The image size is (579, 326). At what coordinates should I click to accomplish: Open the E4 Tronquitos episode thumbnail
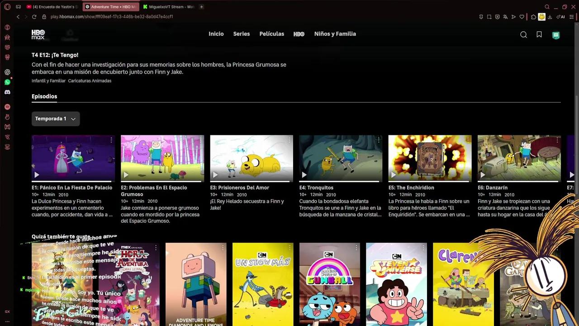[341, 158]
